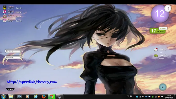Click the Iconos folder widget icon
Screen dimensions: 176x99
[5, 16]
